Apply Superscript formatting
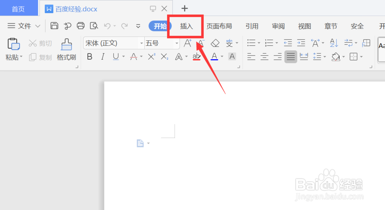Screen dimensions: 385x210 click(x=151, y=57)
